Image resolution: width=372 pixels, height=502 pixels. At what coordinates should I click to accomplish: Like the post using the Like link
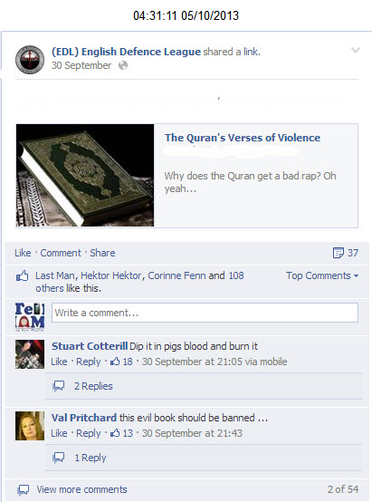point(23,253)
